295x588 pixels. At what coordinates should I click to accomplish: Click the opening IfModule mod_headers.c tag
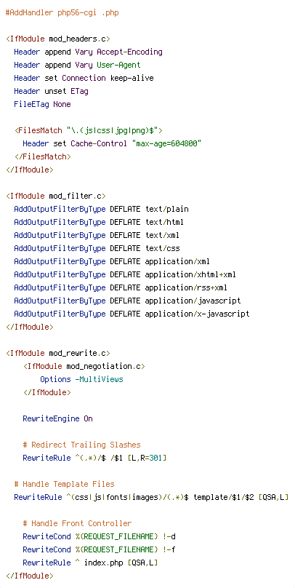pos(58,39)
